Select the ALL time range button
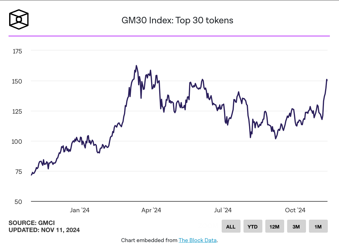This screenshot has width=339, height=248. click(x=231, y=226)
